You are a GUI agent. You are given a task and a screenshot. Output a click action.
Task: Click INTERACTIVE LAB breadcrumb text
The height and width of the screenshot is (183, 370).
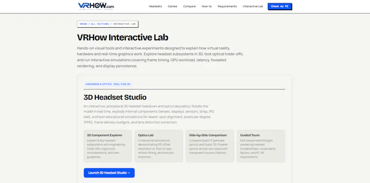click(x=124, y=24)
